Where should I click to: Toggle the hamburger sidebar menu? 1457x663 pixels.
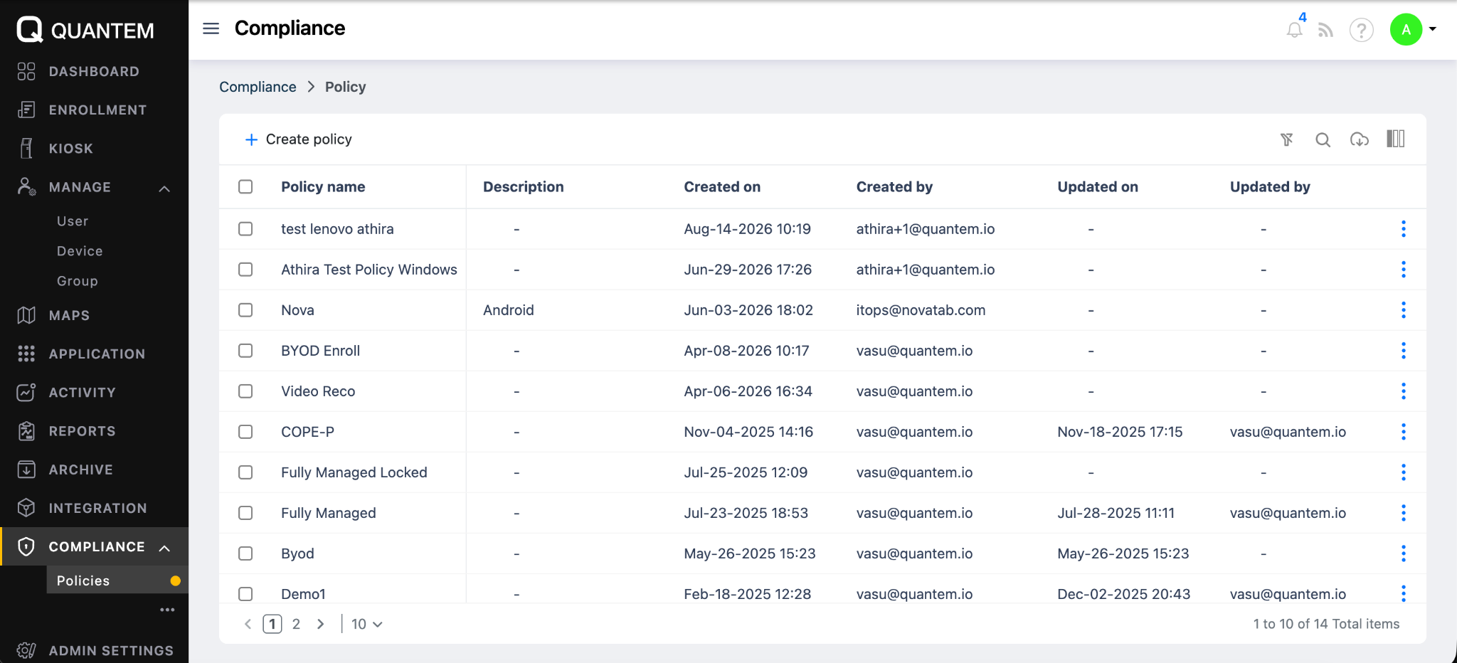pyautogui.click(x=211, y=28)
